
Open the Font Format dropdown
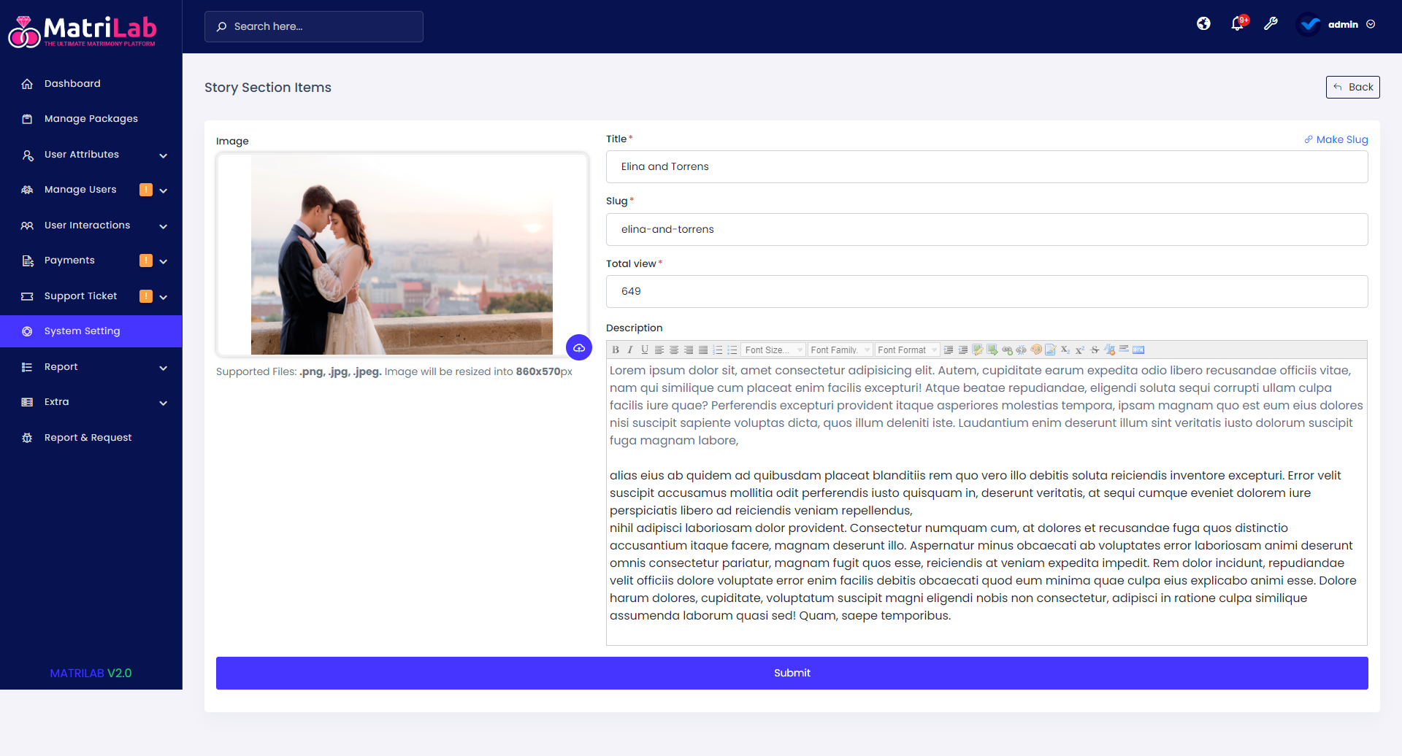pos(907,350)
